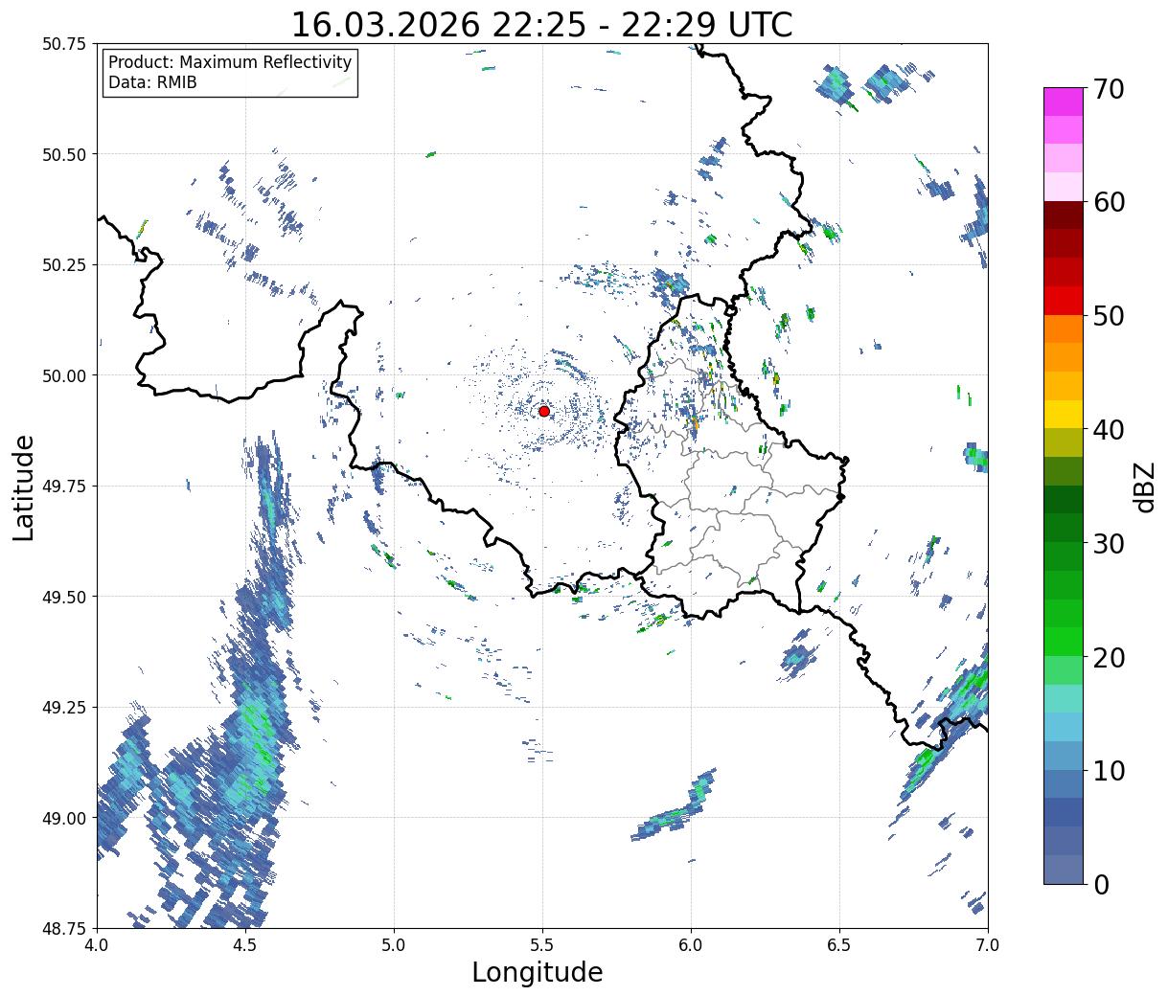Image resolution: width=1168 pixels, height=996 pixels.
Task: Click the 'dBZ' colorbar label
Action: coord(1144,487)
